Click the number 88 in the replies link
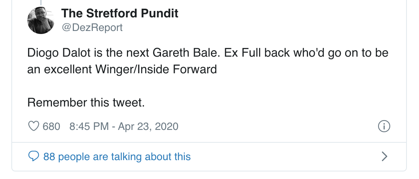419x179 pixels. point(49,156)
